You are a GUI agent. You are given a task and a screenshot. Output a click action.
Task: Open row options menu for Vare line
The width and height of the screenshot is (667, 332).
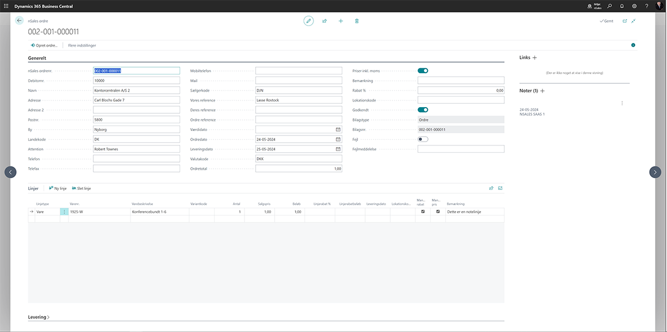click(x=64, y=212)
